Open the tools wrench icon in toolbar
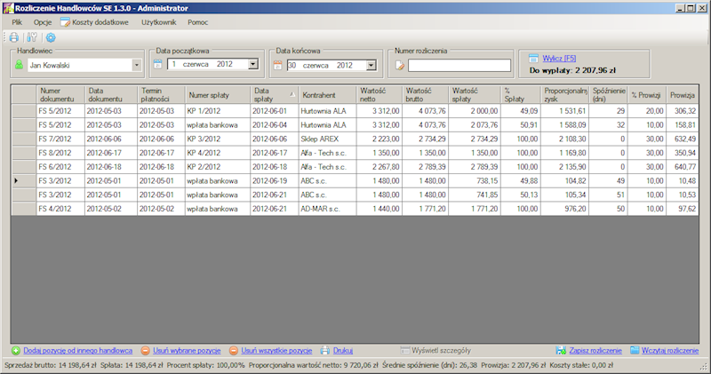The image size is (711, 374). (32, 37)
